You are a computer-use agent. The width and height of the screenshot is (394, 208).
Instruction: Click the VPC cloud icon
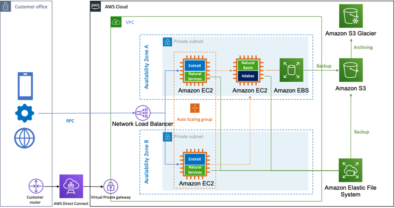[x=116, y=22]
